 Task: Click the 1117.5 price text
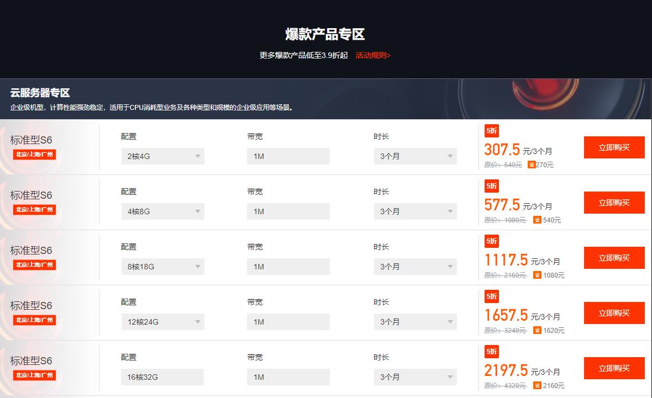(506, 260)
